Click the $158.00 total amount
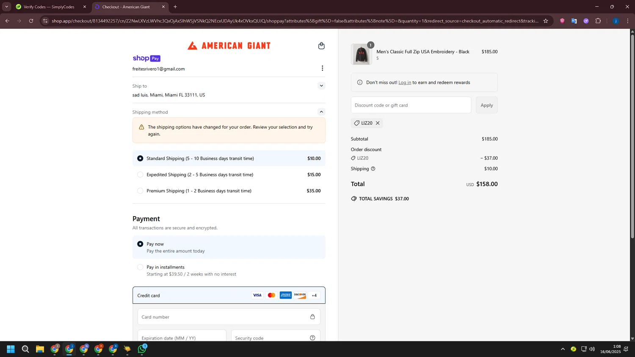This screenshot has width=635, height=357. (x=487, y=184)
